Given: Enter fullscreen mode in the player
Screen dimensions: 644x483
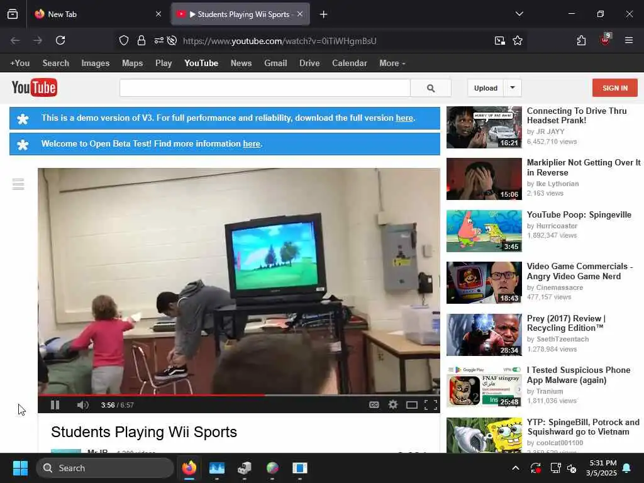Looking at the screenshot, I should pyautogui.click(x=430, y=405).
